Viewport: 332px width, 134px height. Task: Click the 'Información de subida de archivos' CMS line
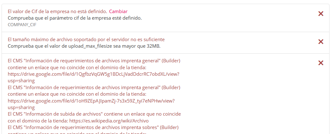tap(94, 114)
